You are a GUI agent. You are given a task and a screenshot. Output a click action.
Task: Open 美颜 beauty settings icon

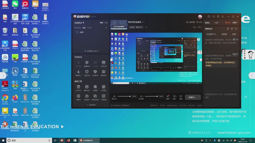(168, 96)
